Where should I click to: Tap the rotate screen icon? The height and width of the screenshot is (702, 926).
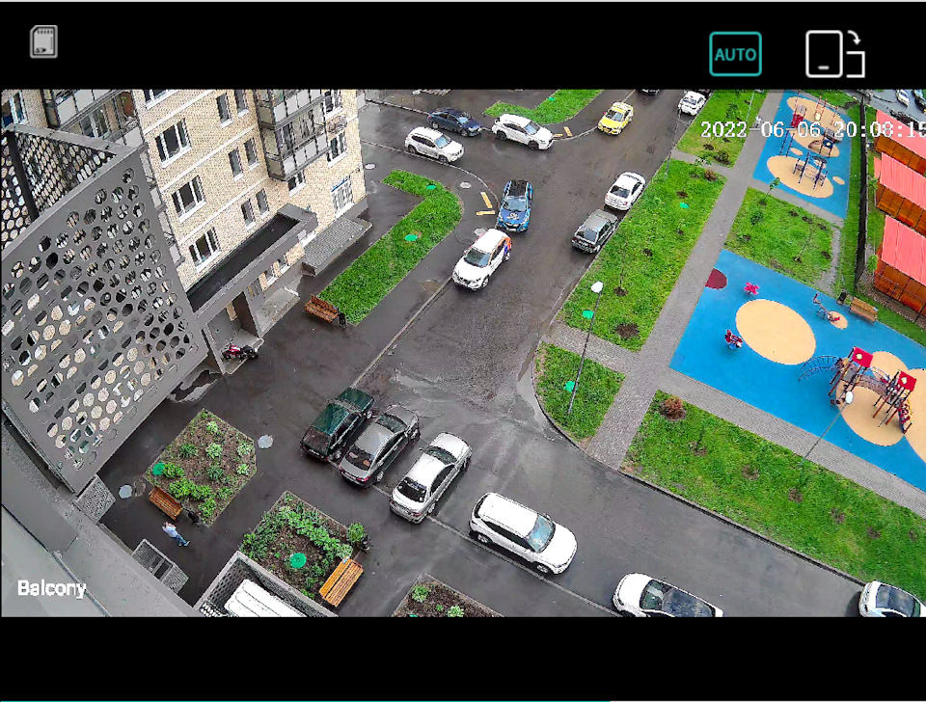click(x=835, y=54)
